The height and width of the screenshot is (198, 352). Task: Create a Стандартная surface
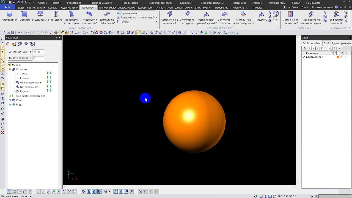[x=10, y=16]
